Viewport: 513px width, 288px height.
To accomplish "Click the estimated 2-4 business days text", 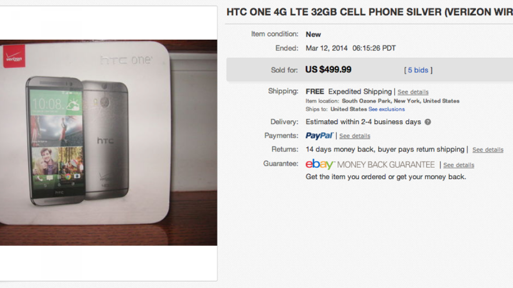I will tap(363, 122).
